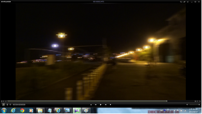Screen dimensions: 202x114
Task: Start playback with the Play button
Action: click(101, 105)
